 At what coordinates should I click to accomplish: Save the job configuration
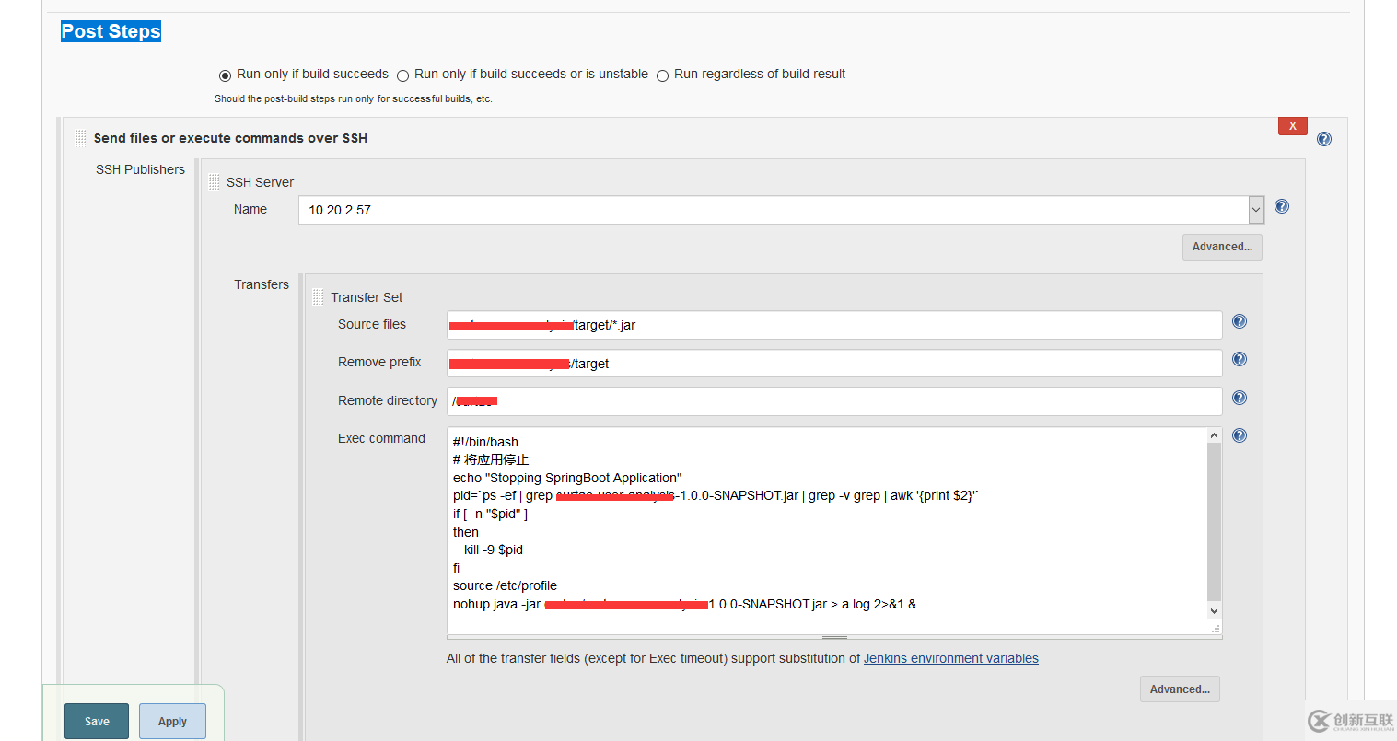pos(97,722)
